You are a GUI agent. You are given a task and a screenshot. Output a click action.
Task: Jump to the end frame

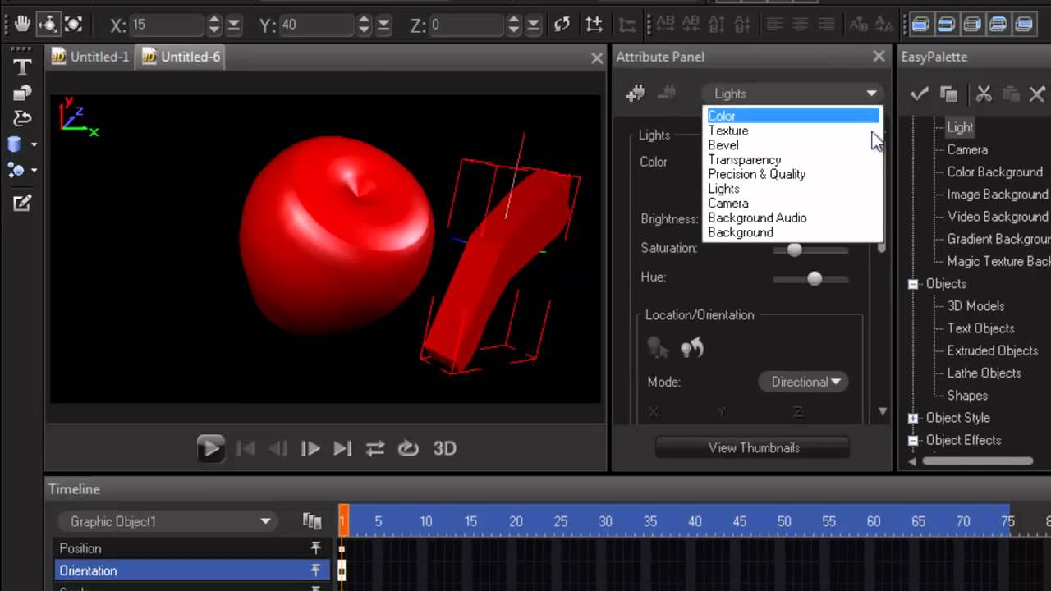342,448
